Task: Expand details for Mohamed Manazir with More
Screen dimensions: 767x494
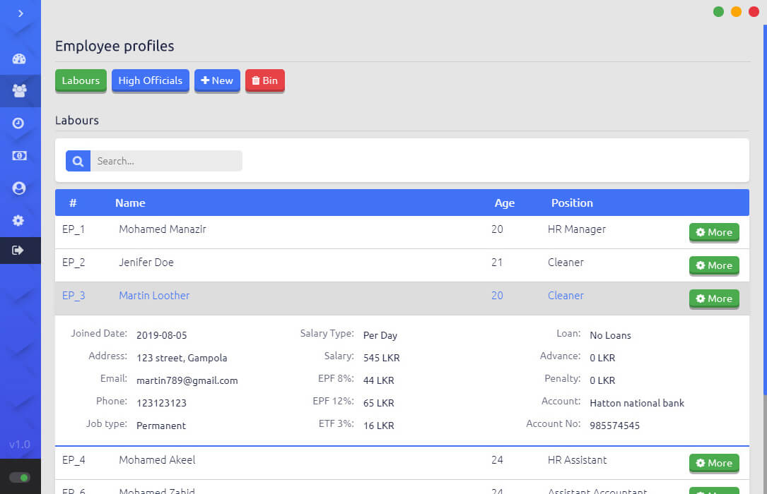Action: [x=714, y=232]
